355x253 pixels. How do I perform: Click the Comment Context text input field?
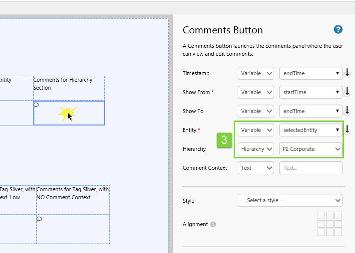click(x=310, y=168)
